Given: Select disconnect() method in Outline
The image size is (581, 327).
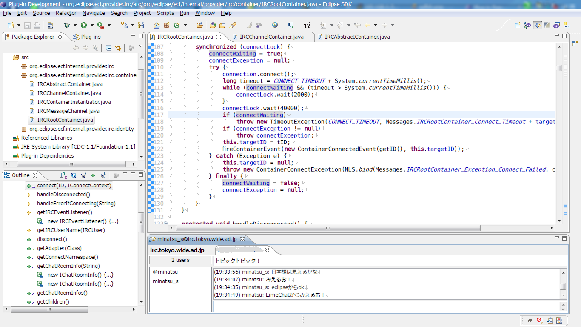Looking at the screenshot, I should [52, 239].
